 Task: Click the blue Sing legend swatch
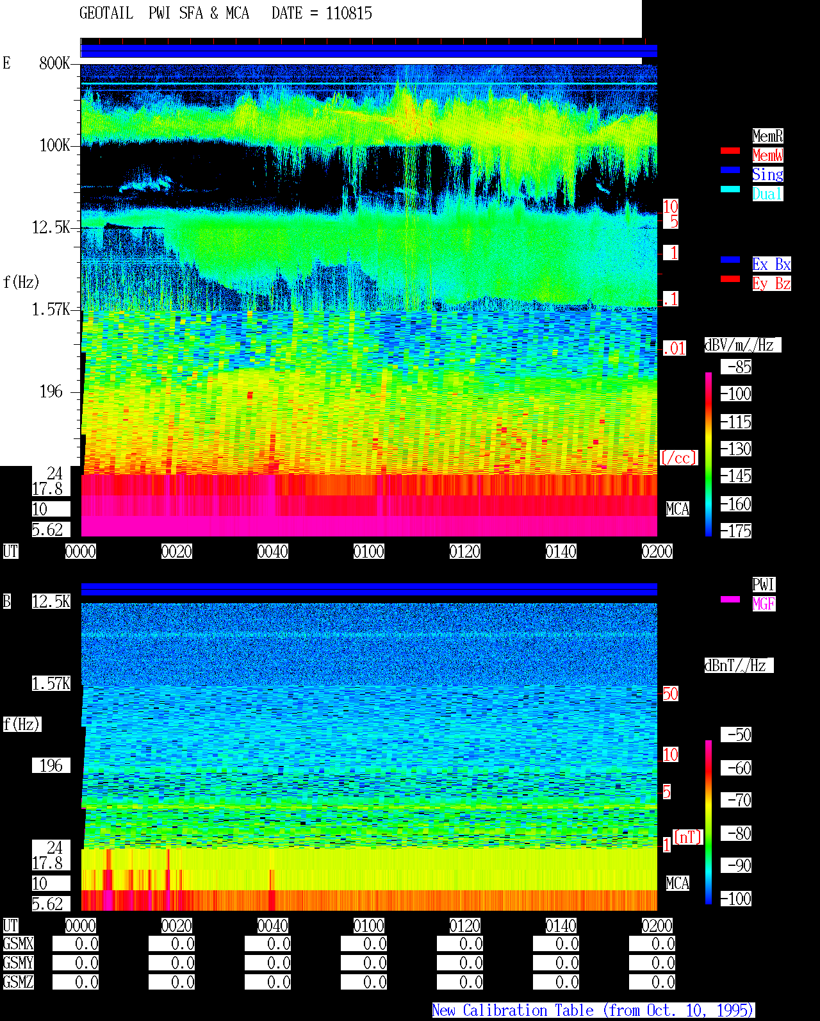tap(730, 170)
